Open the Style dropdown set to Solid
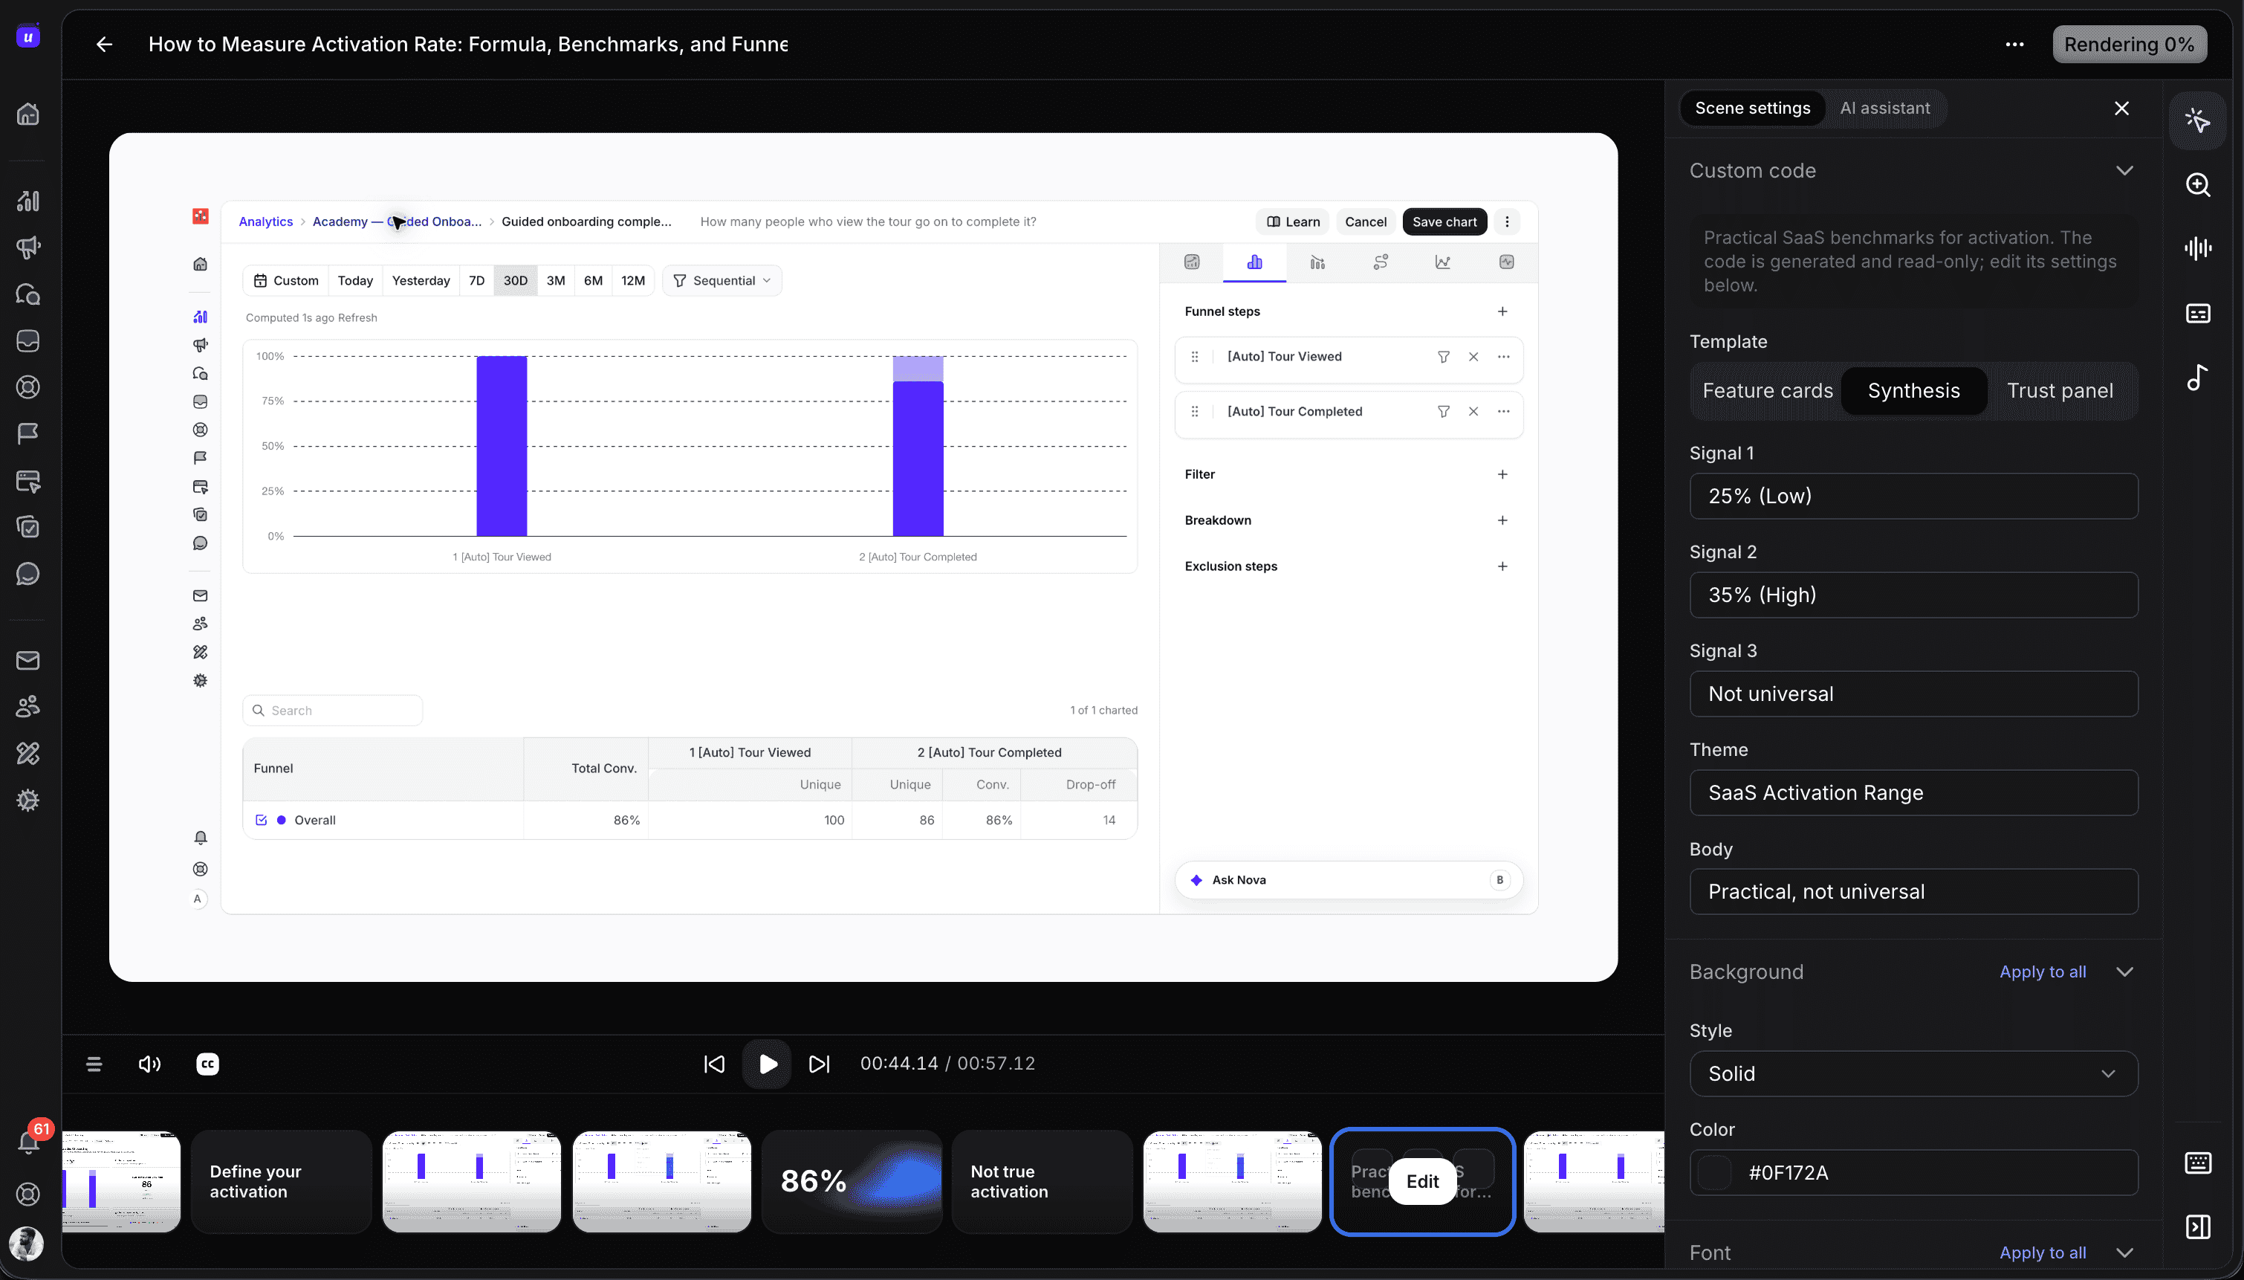 click(1913, 1073)
